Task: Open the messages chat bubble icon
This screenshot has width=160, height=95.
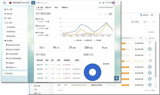Action: pyautogui.click(x=103, y=3)
